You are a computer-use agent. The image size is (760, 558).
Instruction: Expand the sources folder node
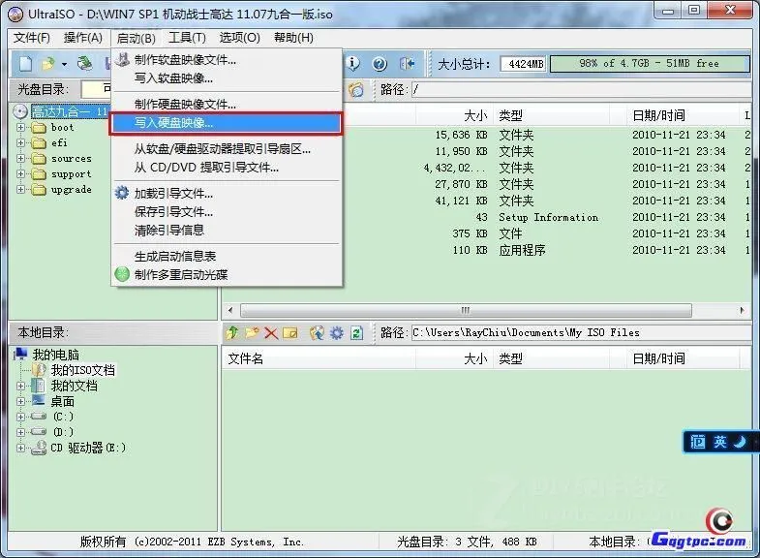click(x=21, y=159)
